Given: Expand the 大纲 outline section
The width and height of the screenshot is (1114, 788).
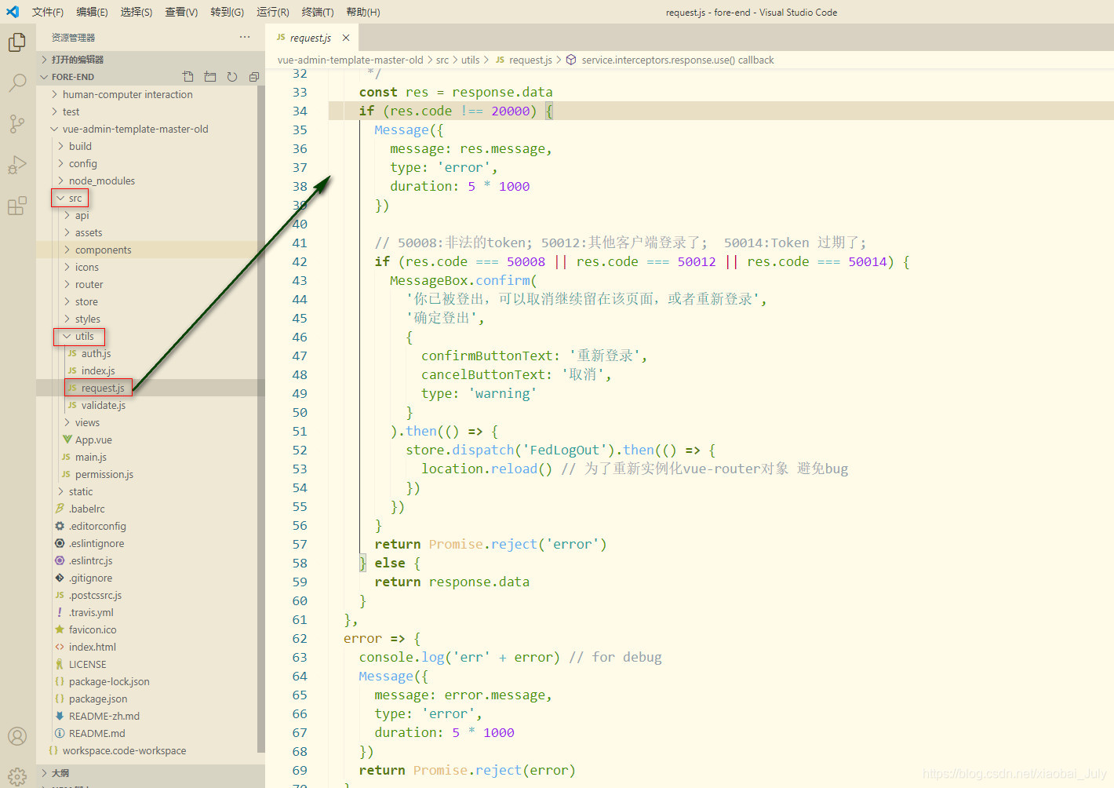Looking at the screenshot, I should (x=151, y=773).
